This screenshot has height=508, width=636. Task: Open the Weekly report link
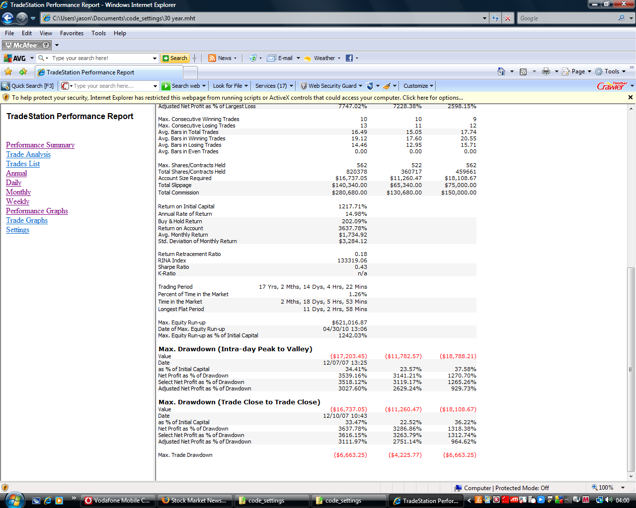(x=17, y=201)
